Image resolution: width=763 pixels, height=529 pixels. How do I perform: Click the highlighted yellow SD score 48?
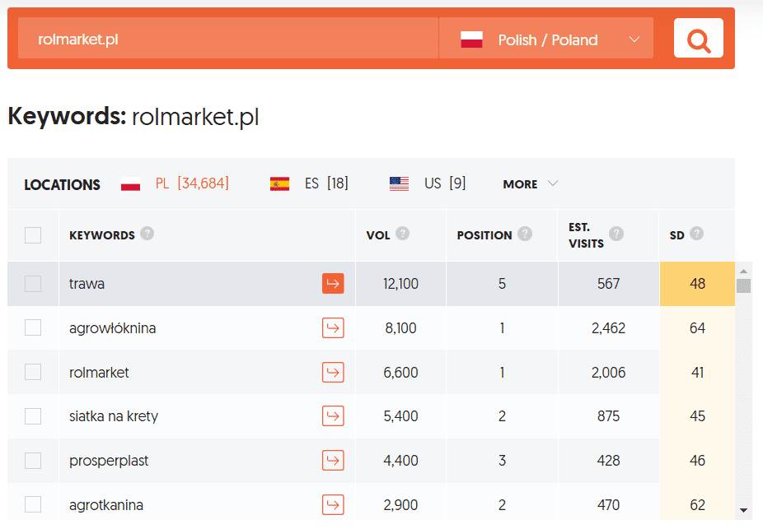point(697,283)
